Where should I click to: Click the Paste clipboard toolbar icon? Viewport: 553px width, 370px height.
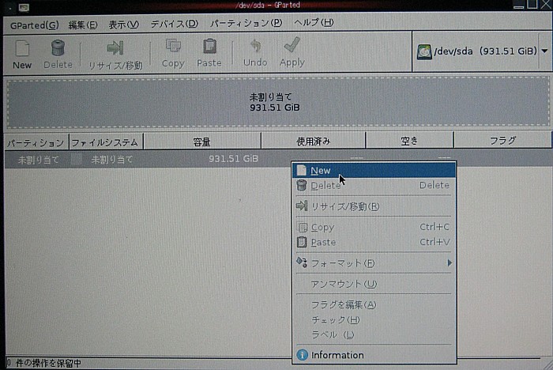pyautogui.click(x=209, y=47)
